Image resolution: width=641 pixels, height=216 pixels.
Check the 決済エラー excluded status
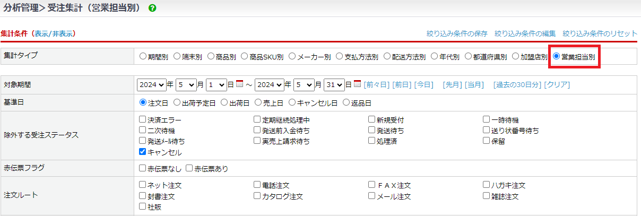point(142,119)
